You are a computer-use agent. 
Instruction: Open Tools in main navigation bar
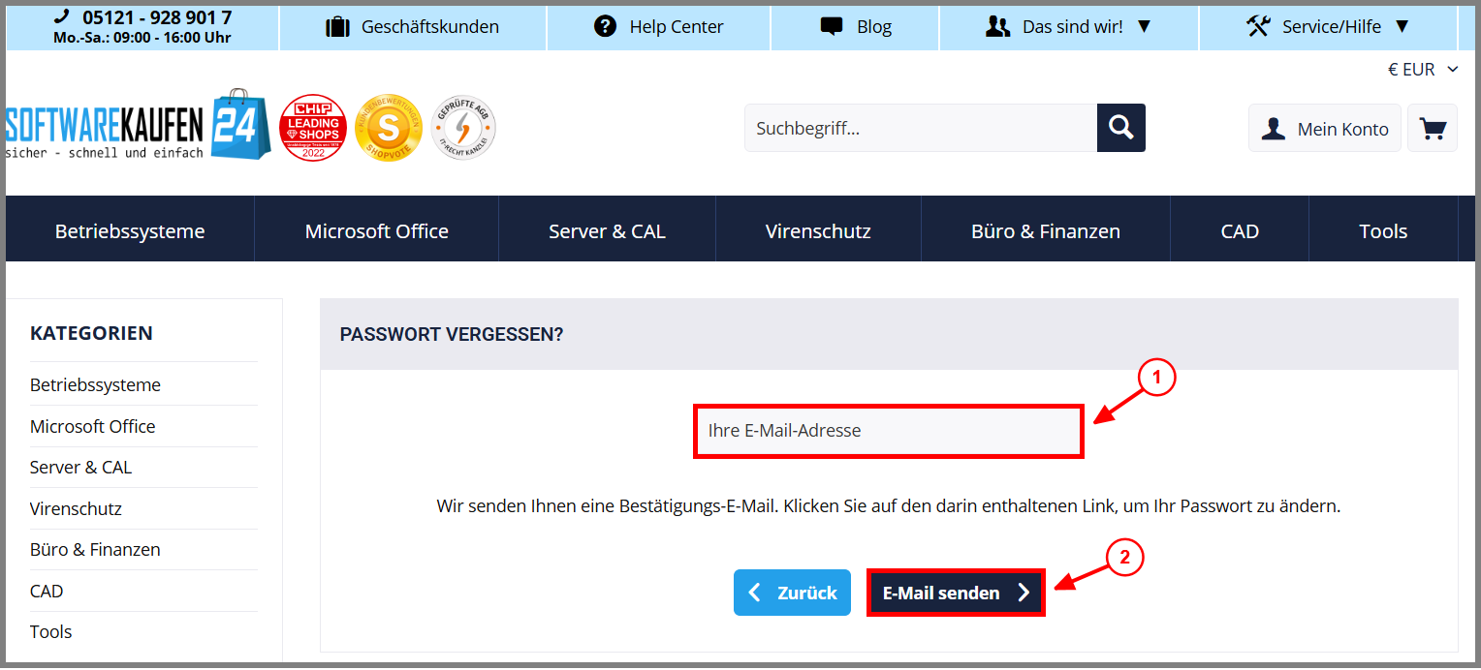click(x=1383, y=231)
